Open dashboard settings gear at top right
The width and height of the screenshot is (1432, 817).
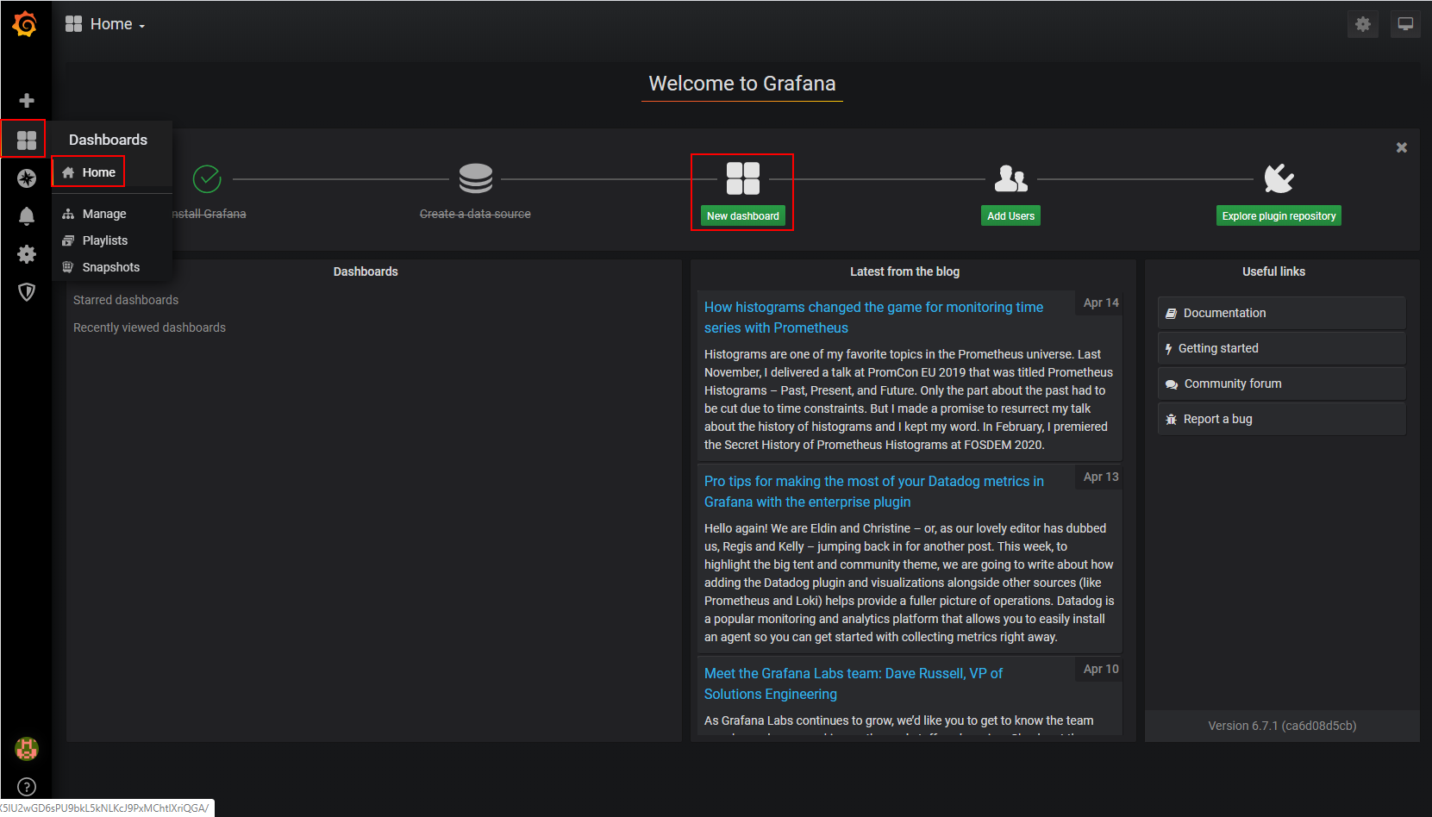point(1362,24)
